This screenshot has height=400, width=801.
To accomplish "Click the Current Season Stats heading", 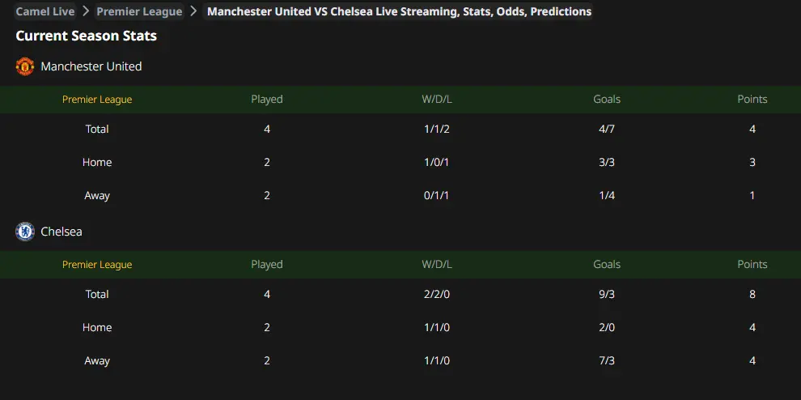I will [x=87, y=36].
